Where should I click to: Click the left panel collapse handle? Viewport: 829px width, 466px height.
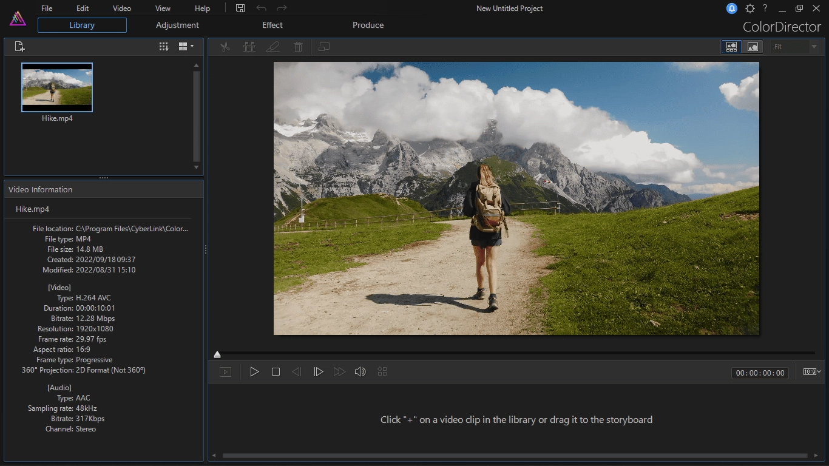tap(206, 249)
